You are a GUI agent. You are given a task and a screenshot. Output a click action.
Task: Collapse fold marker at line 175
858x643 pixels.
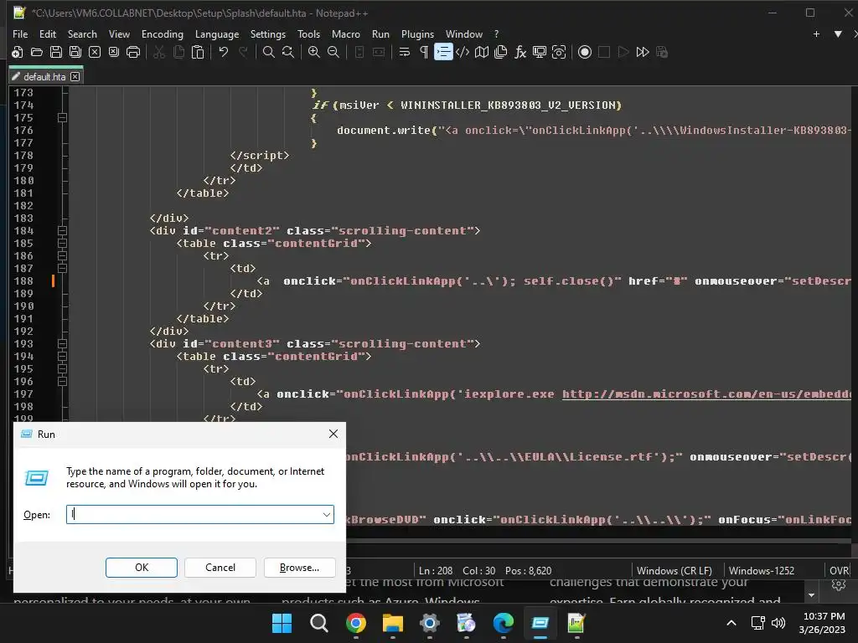pos(62,117)
